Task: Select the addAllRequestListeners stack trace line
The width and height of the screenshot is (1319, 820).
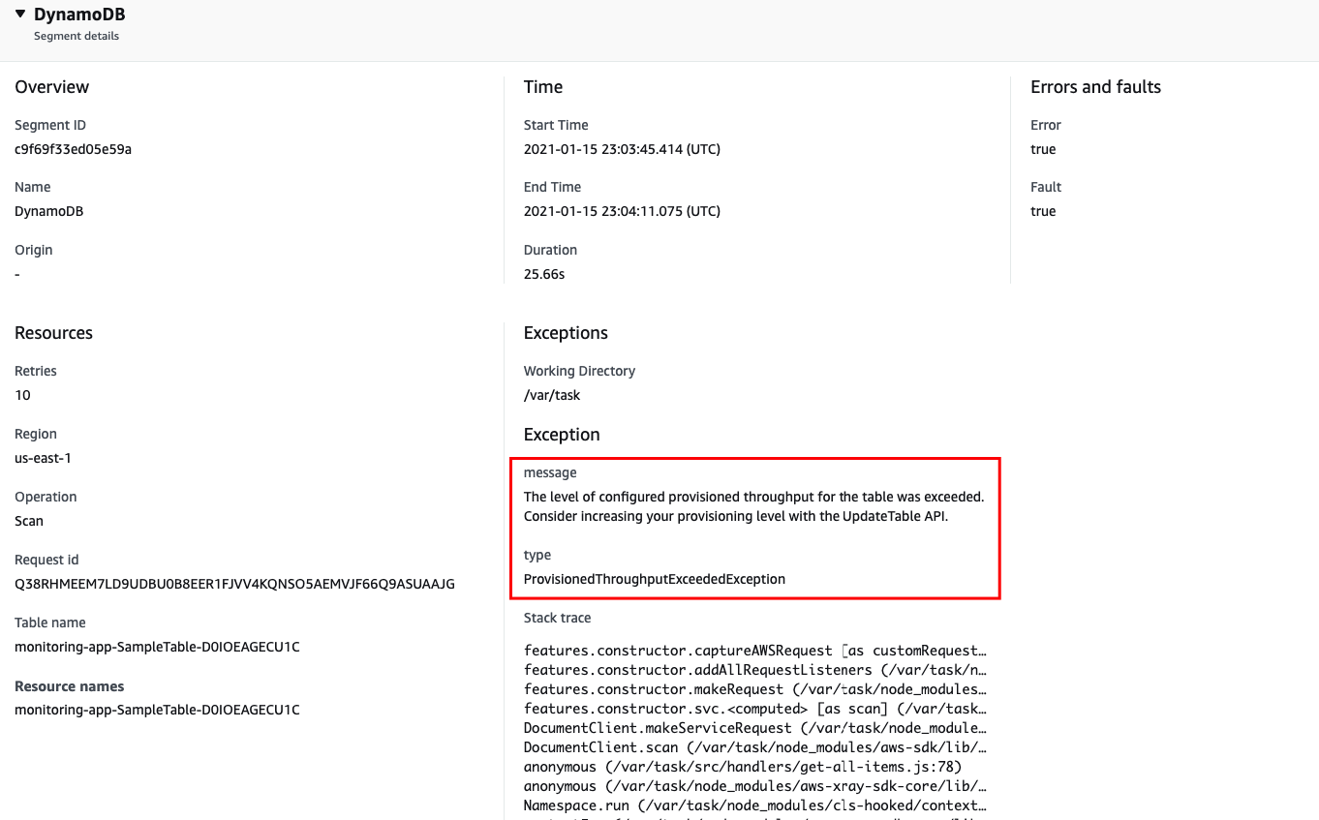Action: pyautogui.click(x=755, y=670)
